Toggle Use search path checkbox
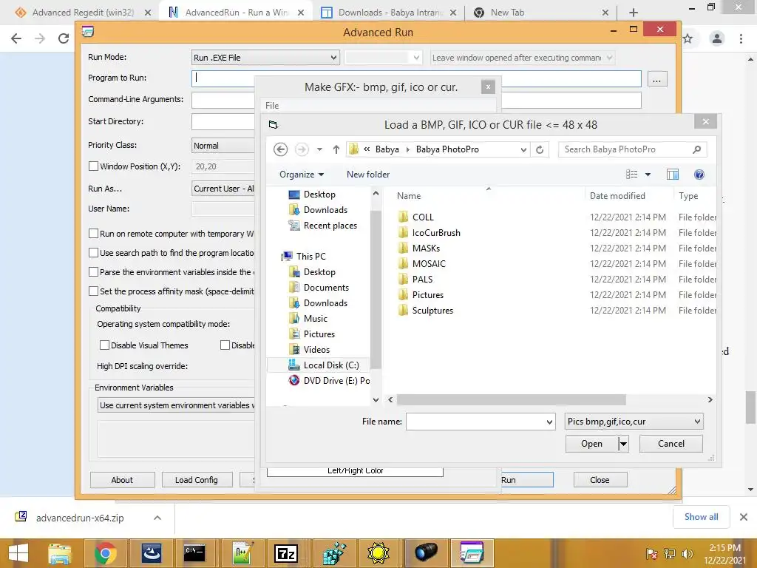The height and width of the screenshot is (568, 757). tap(94, 253)
